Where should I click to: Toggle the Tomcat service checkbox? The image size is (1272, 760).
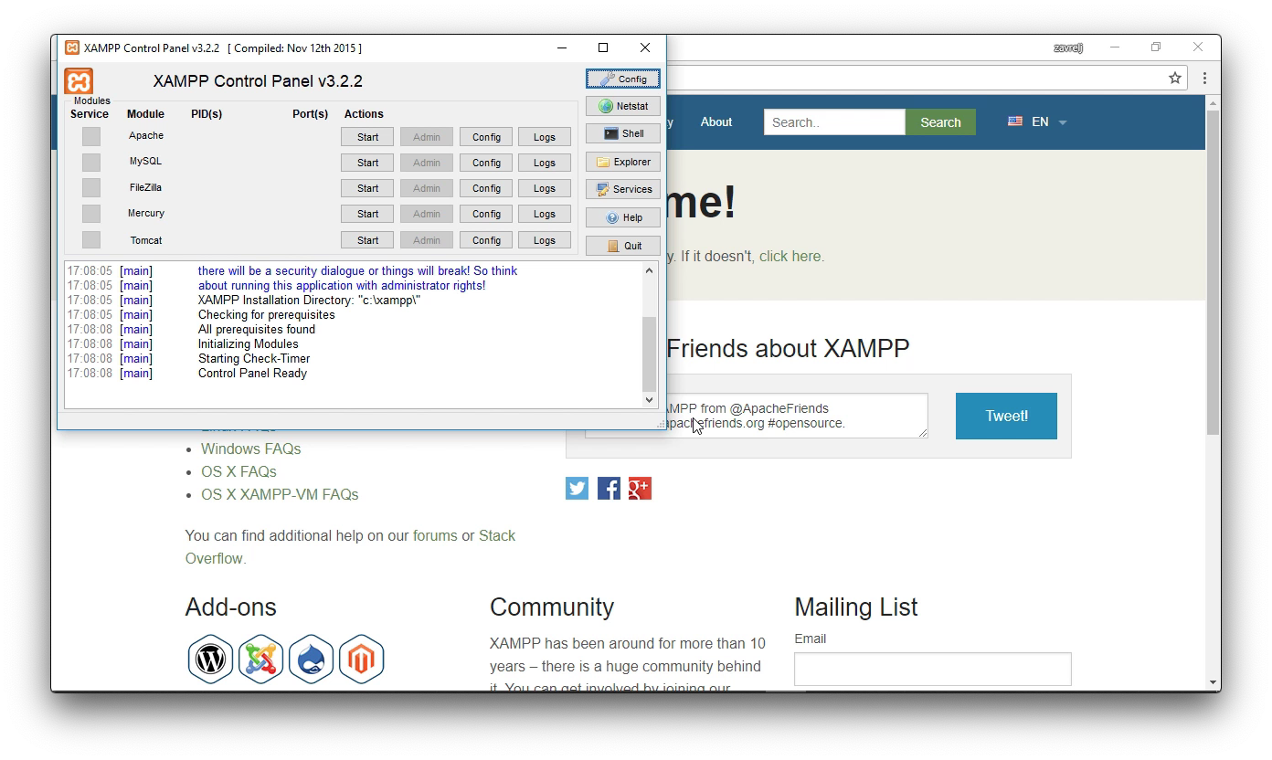click(x=91, y=239)
